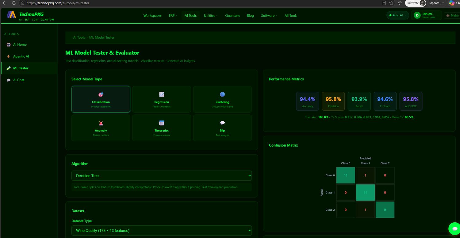Screen dimensions: 460x238
Task: Click the Agentic AI lightning icon
Action: coord(9,56)
